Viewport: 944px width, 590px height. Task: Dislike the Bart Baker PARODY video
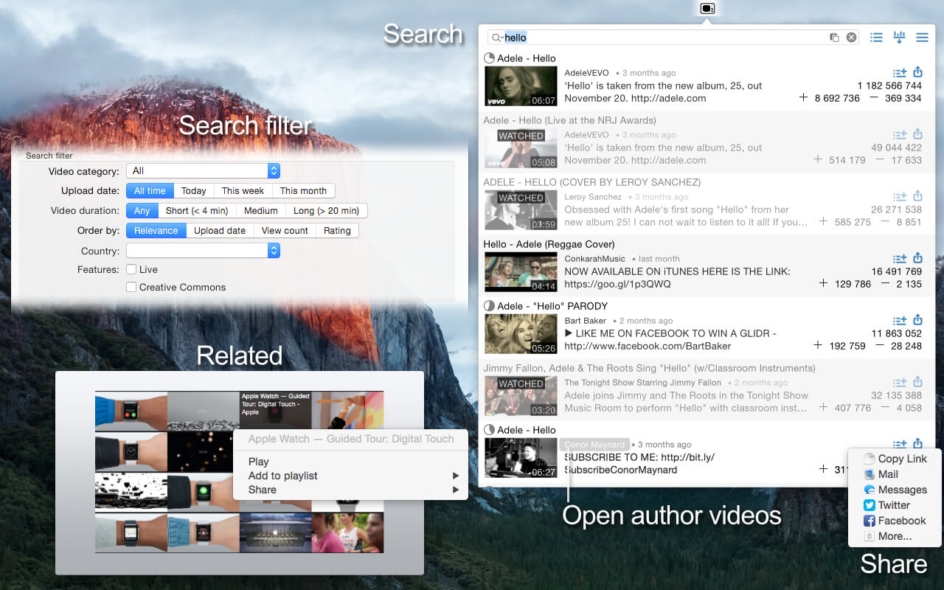point(879,345)
